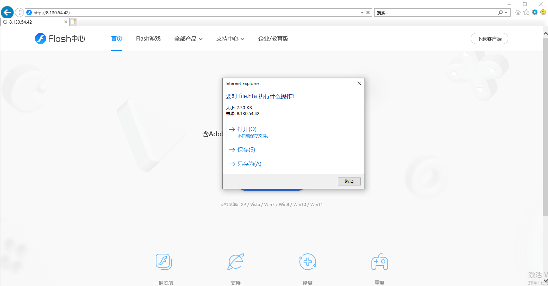Expand the 全部产品 dropdown menu
This screenshot has width=548, height=286.
(188, 39)
